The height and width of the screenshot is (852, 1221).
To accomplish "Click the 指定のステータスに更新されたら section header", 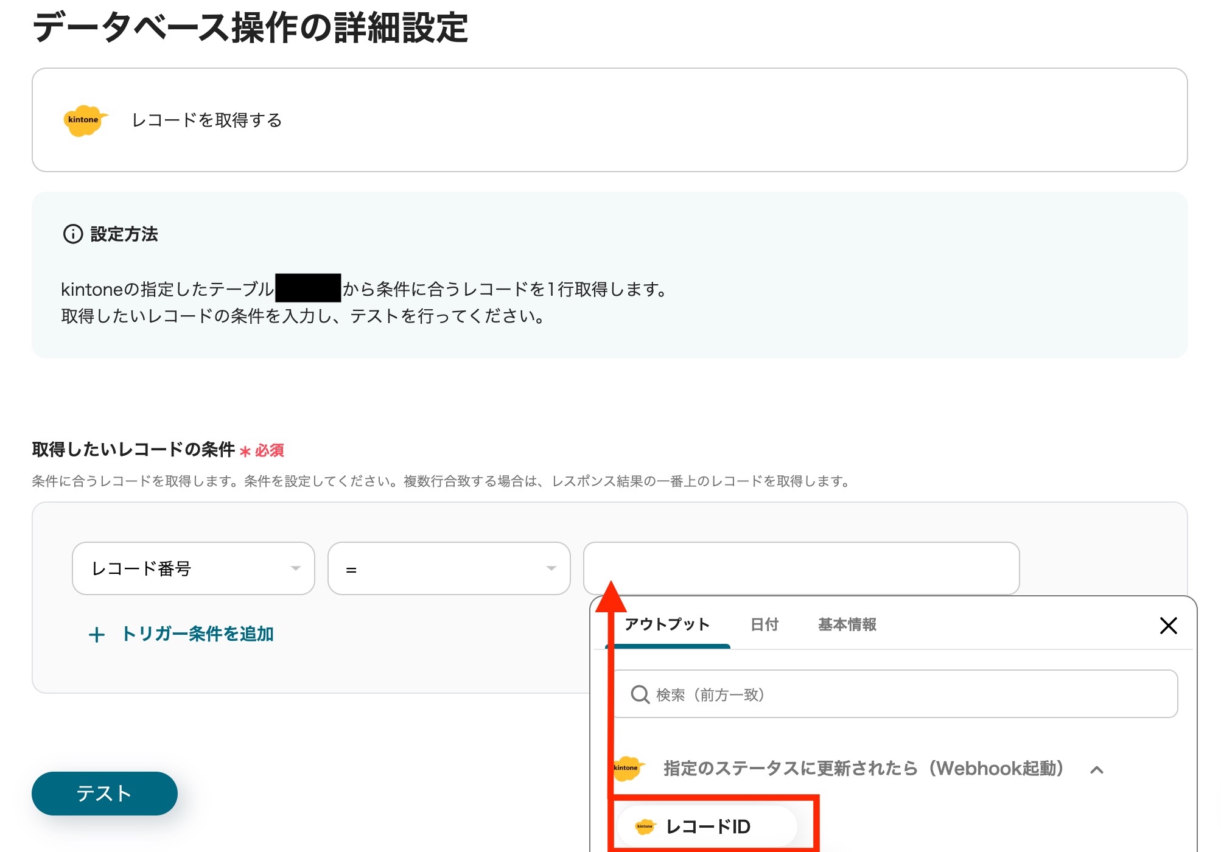I will click(863, 769).
